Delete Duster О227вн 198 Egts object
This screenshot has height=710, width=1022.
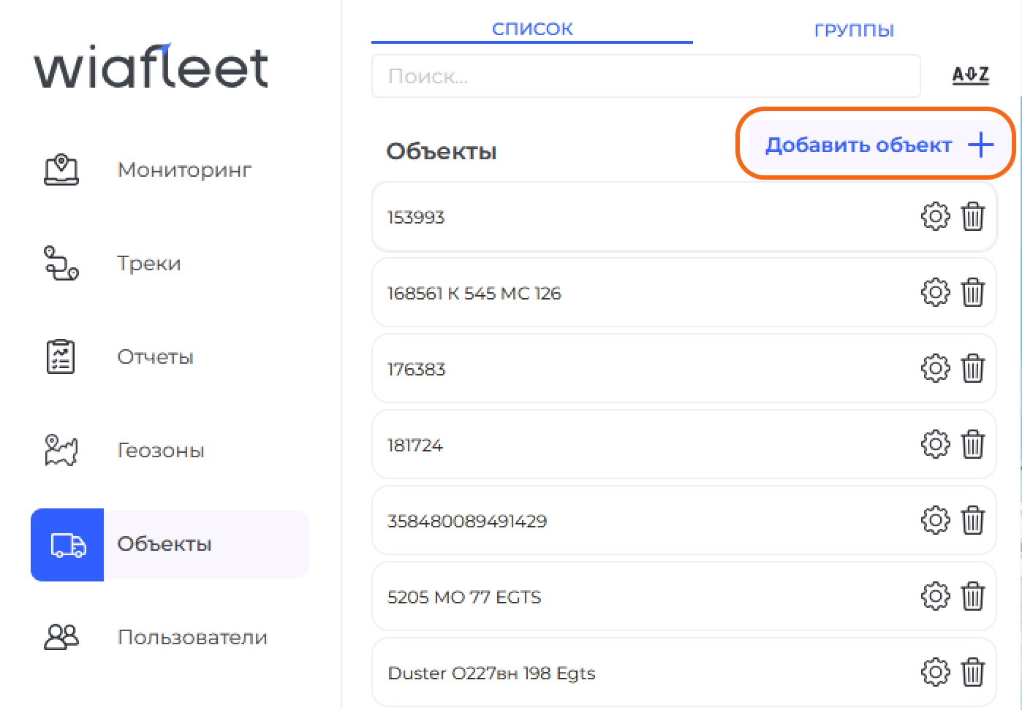973,673
